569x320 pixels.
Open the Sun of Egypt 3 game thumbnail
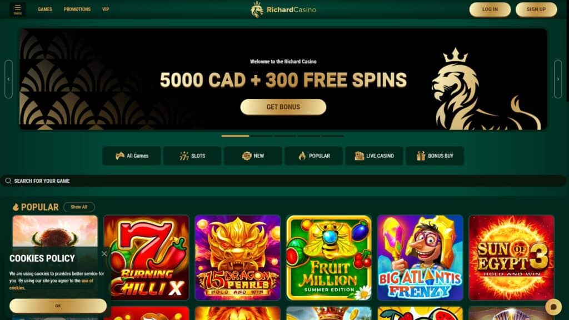[511, 258]
